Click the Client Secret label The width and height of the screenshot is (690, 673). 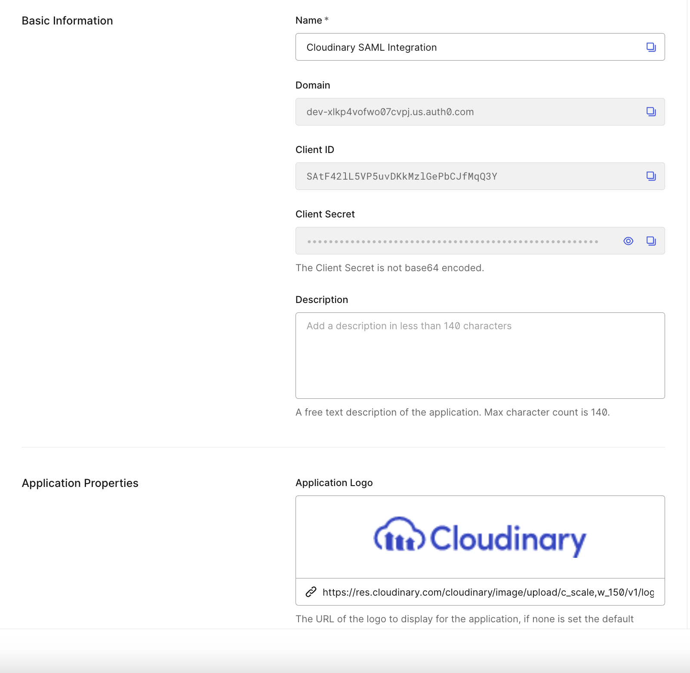point(325,214)
